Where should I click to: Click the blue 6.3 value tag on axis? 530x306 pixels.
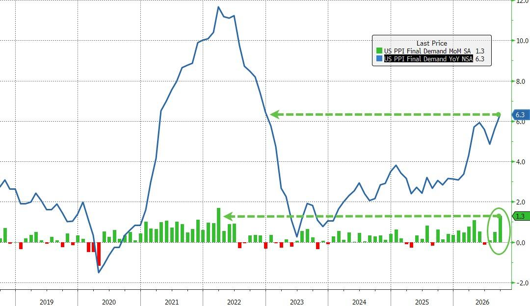pos(519,115)
